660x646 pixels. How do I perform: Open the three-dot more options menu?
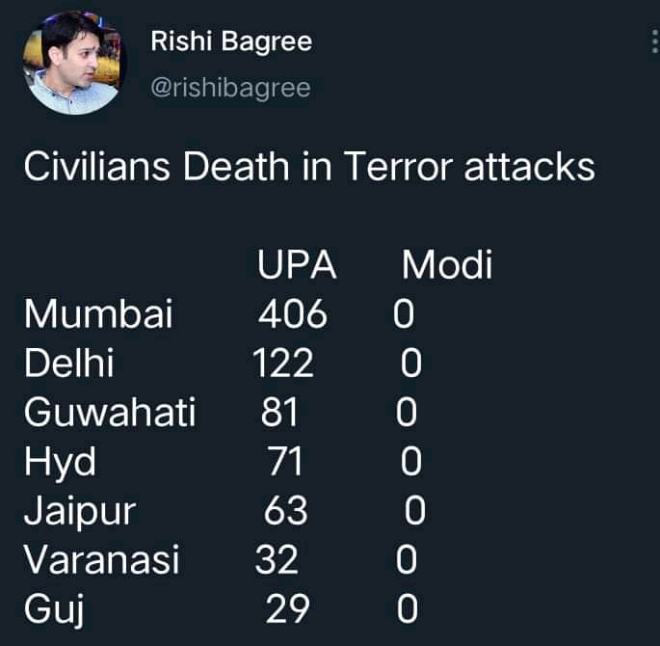pos(654,41)
